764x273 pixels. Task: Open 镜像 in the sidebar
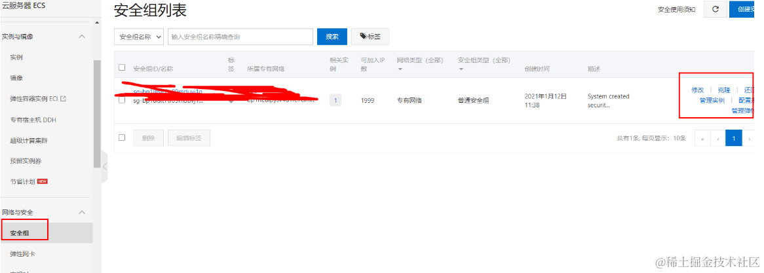(16, 78)
